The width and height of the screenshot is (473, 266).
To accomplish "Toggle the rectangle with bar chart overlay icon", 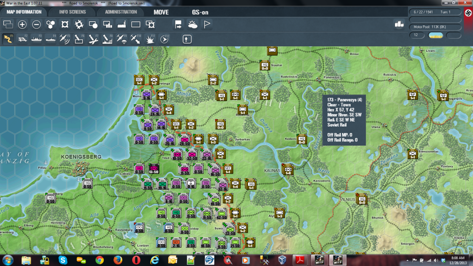I will 107,24.
